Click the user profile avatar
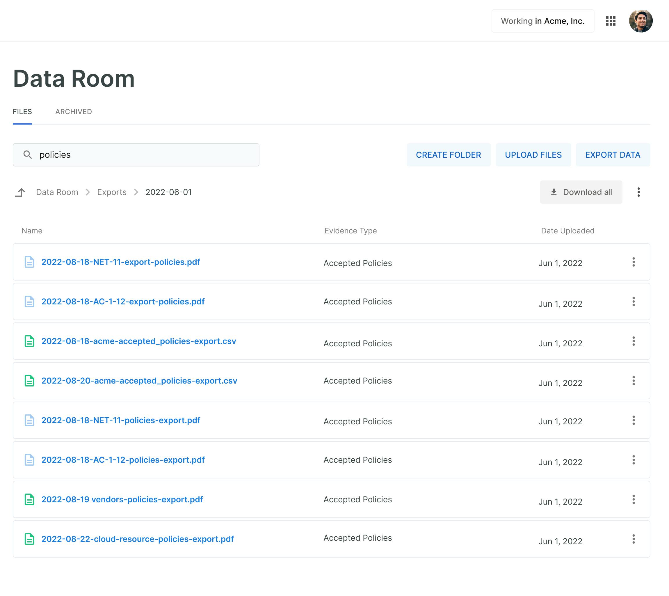Viewport: 669px width, 596px height. [x=640, y=21]
